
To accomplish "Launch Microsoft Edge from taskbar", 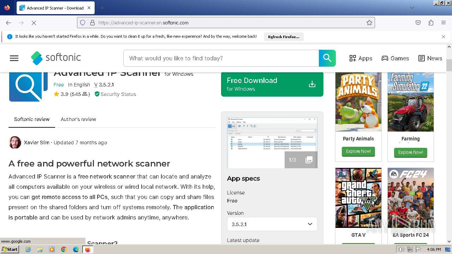I will pos(76,249).
